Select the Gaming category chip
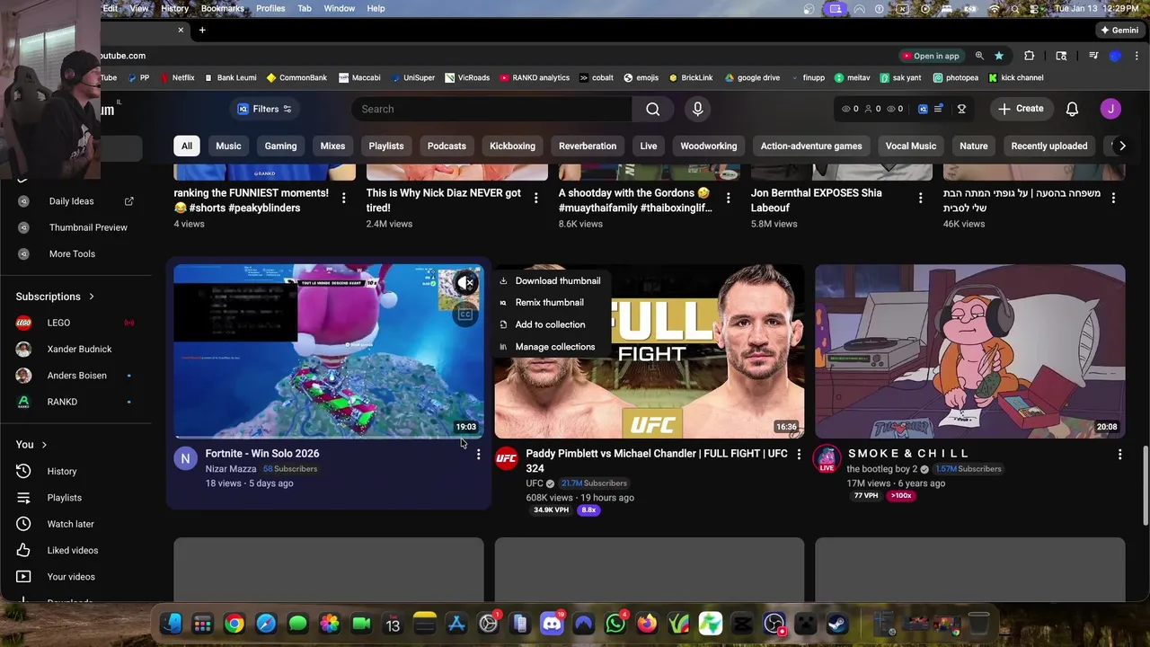Viewport: 1150px width, 647px height. point(280,146)
